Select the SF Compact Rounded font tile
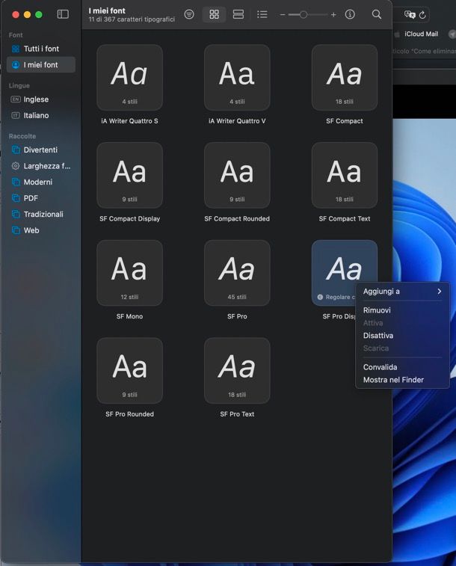This screenshot has width=456, height=566. (237, 175)
